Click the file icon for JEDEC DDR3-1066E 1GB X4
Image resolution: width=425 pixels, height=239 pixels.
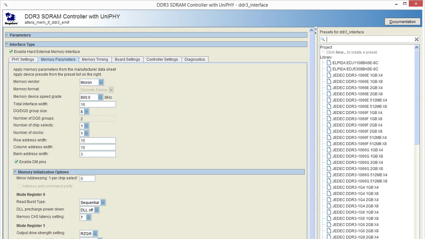[329, 75]
